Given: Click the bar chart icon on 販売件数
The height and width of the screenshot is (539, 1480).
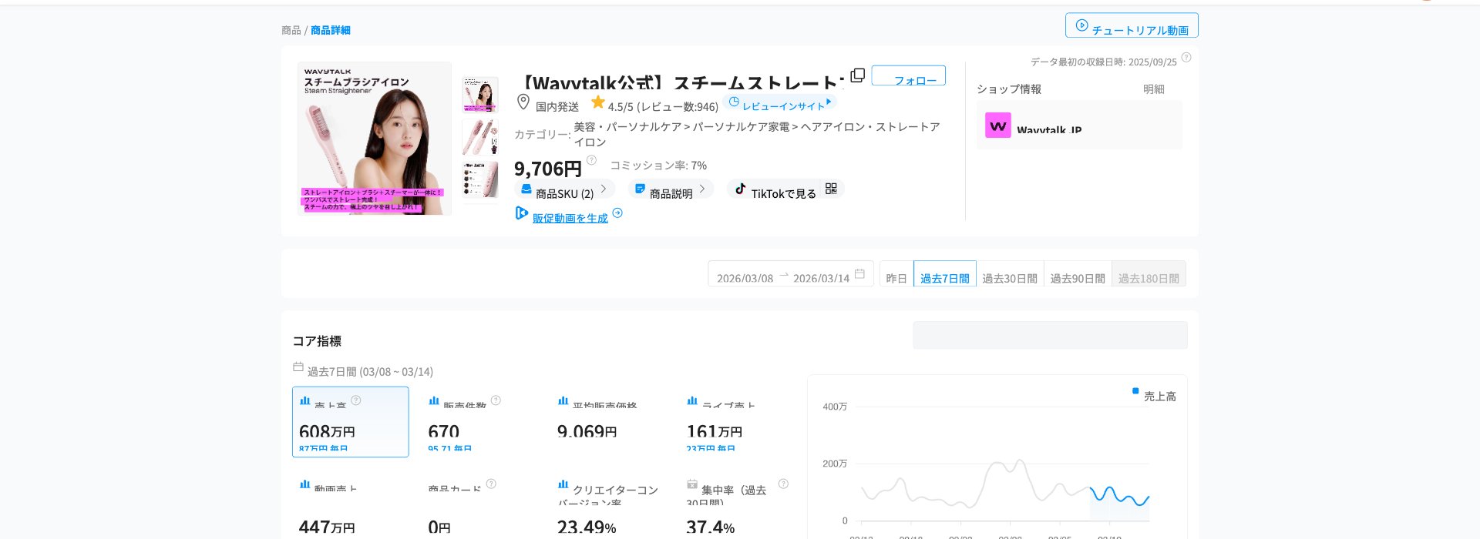Looking at the screenshot, I should point(434,400).
